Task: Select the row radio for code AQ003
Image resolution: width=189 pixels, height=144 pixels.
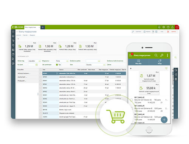Action: (x=40, y=117)
